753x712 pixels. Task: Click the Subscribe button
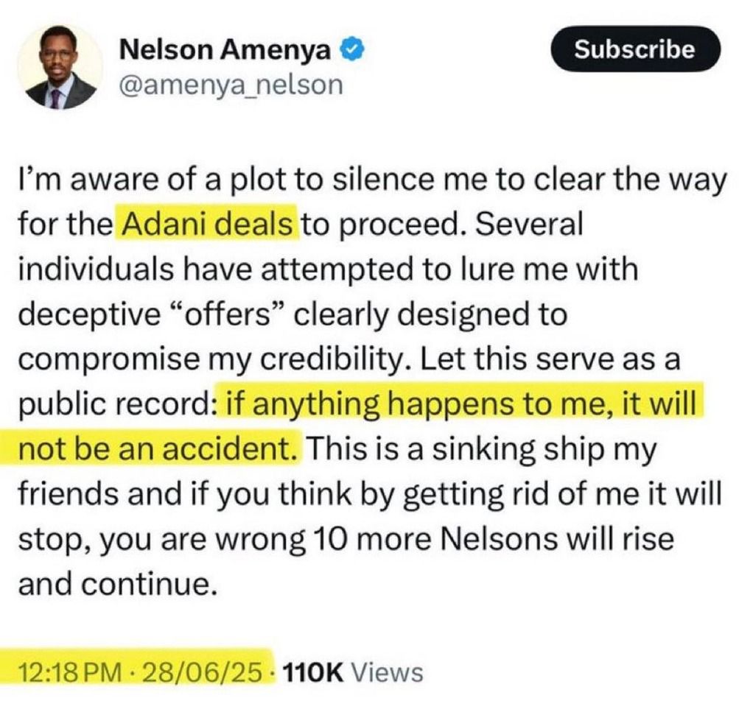click(635, 49)
